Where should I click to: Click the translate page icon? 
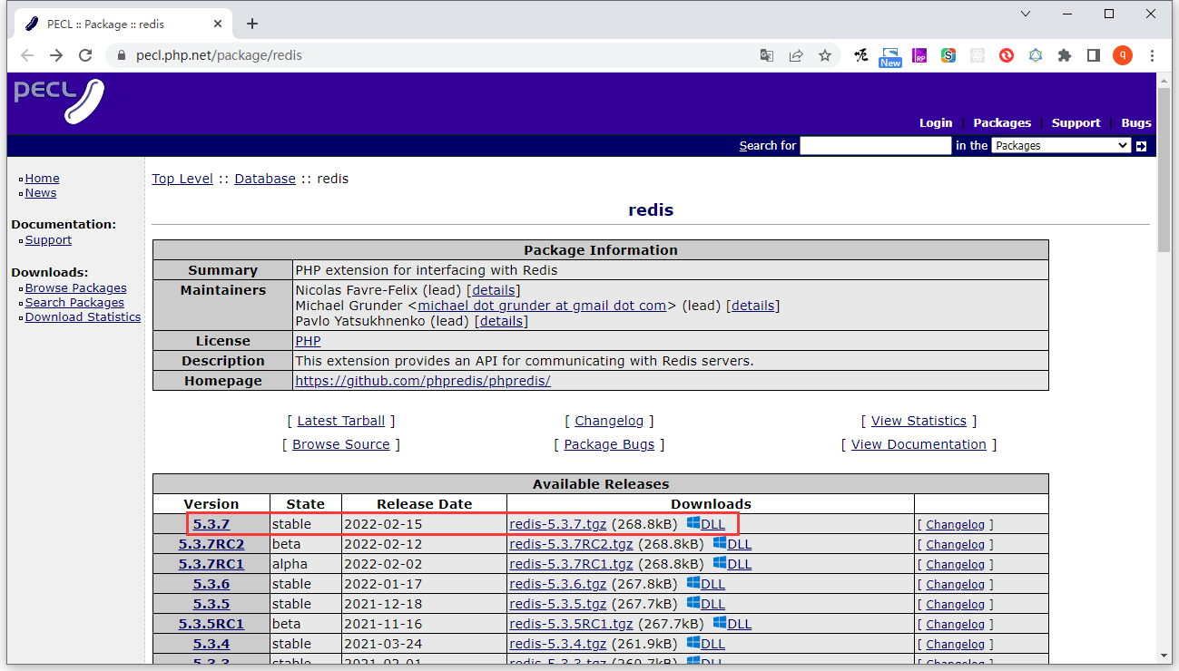[x=767, y=55]
